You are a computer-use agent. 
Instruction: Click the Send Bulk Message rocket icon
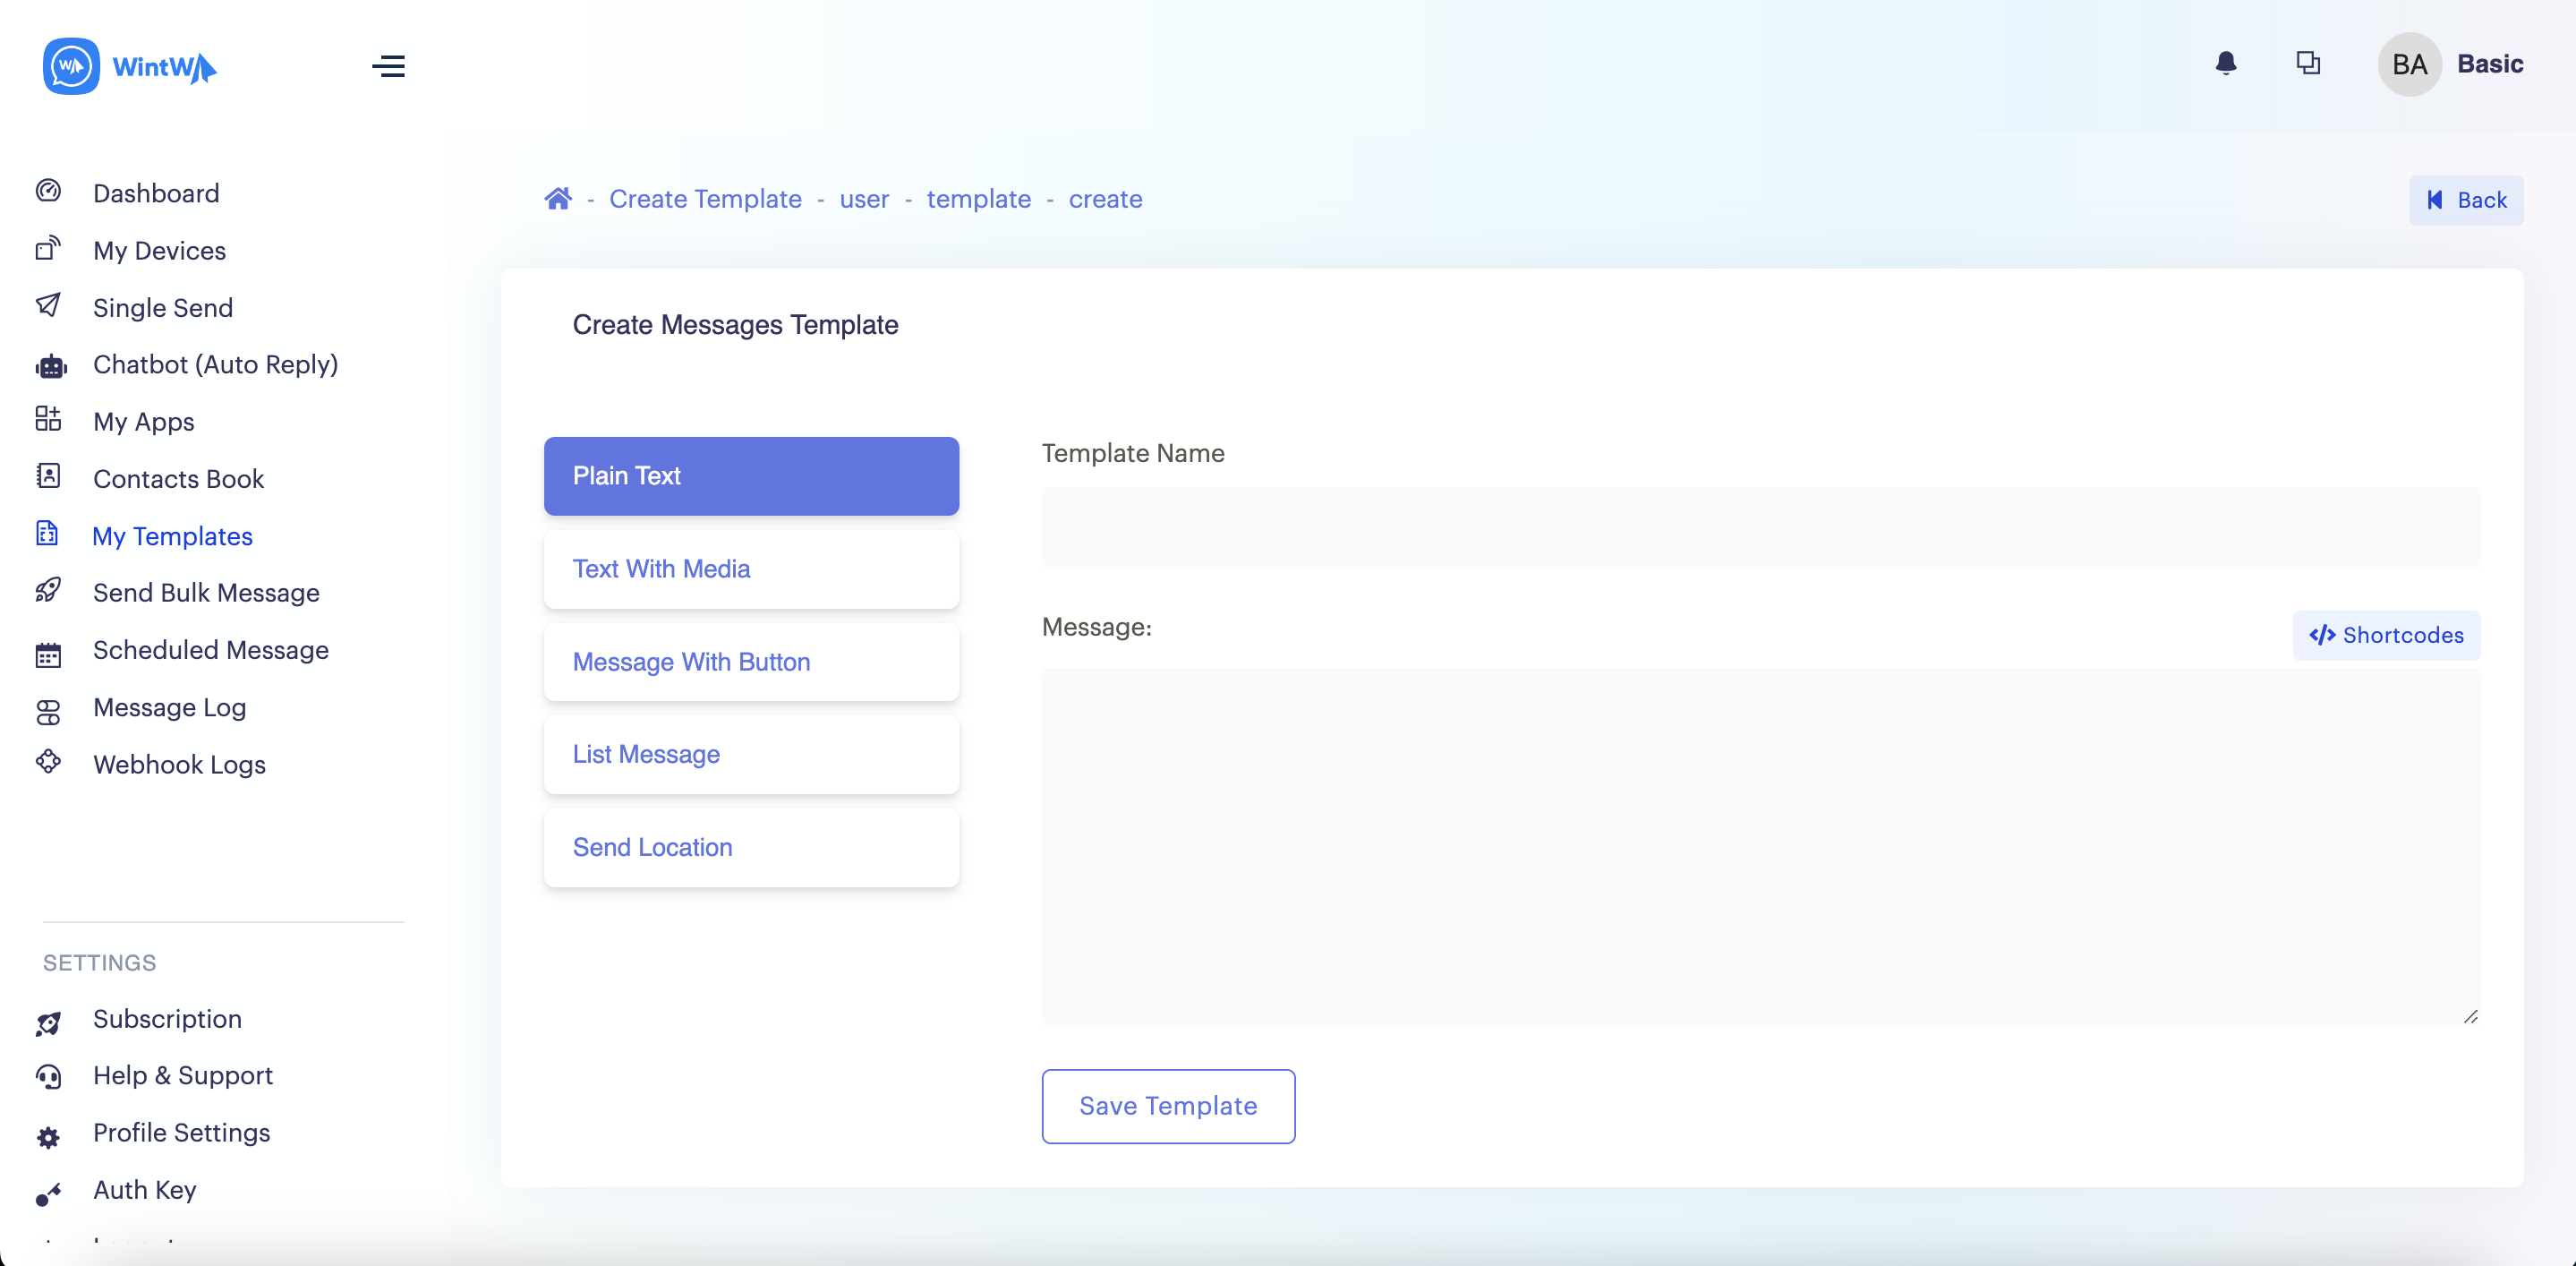click(x=48, y=591)
